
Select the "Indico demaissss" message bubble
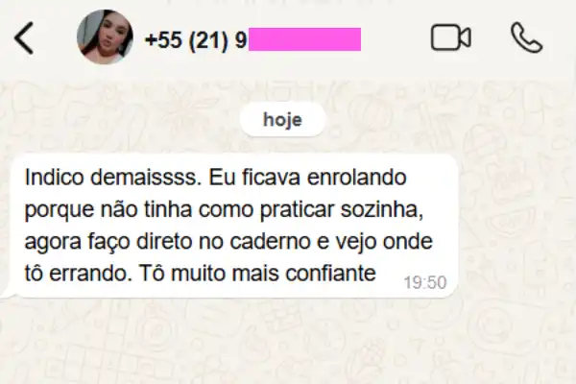click(x=233, y=226)
